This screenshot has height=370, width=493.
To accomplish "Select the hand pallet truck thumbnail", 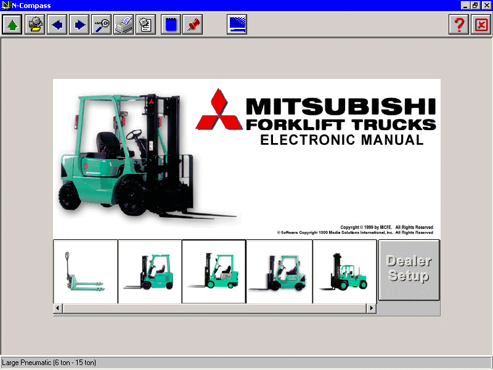I will [x=86, y=271].
